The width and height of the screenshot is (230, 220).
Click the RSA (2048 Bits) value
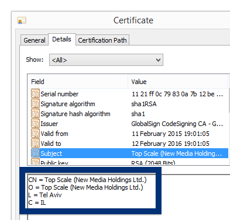tap(153, 163)
